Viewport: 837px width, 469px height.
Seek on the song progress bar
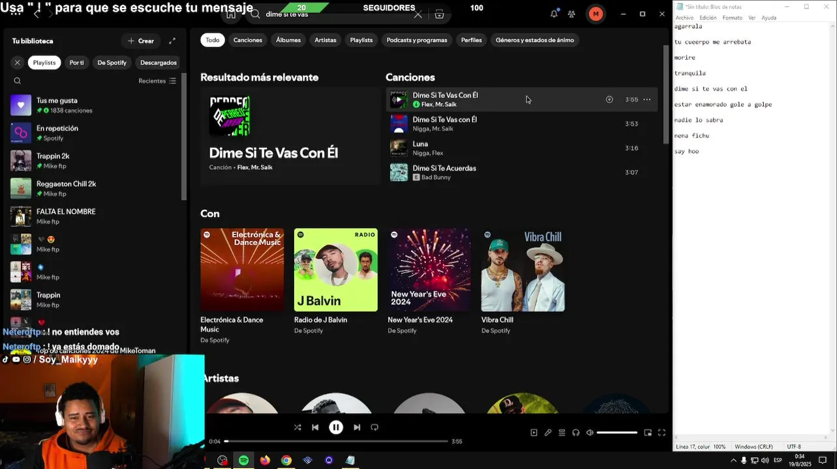[336, 441]
